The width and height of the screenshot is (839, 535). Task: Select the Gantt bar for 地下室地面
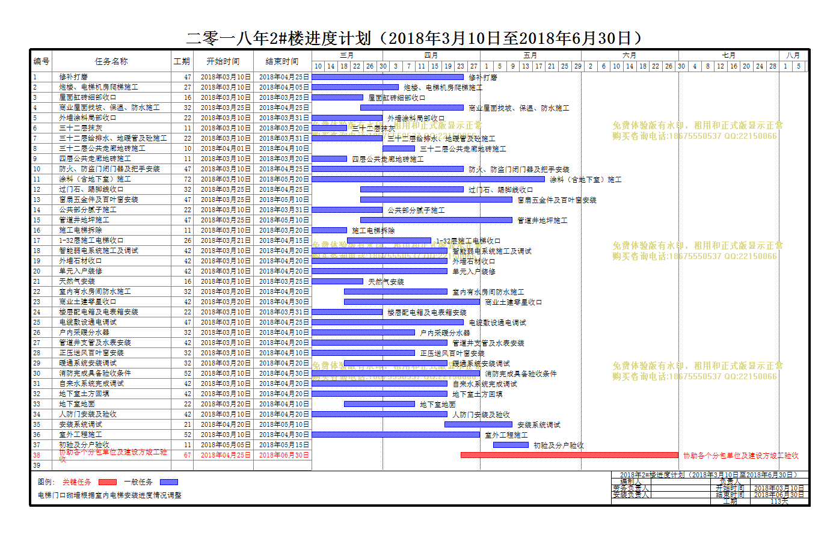click(380, 404)
